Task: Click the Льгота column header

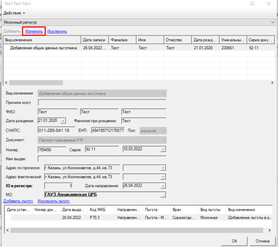Action: click(x=157, y=210)
